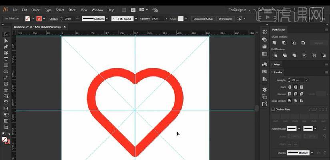Align stroke to inside
This screenshot has height=160, width=330.
click(296, 101)
